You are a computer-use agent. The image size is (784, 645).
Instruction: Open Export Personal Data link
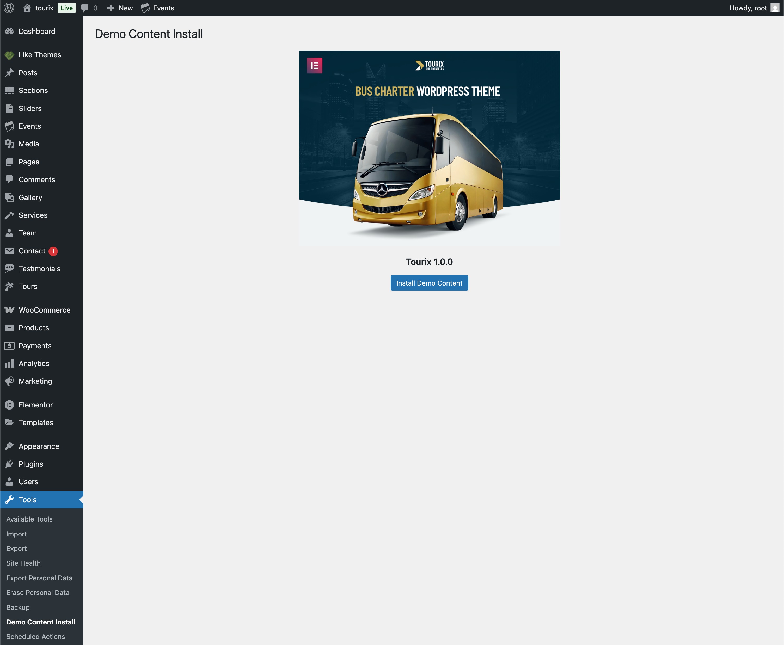39,578
